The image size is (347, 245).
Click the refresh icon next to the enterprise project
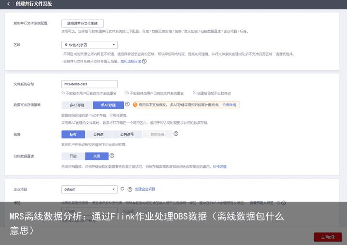[x=122, y=189]
